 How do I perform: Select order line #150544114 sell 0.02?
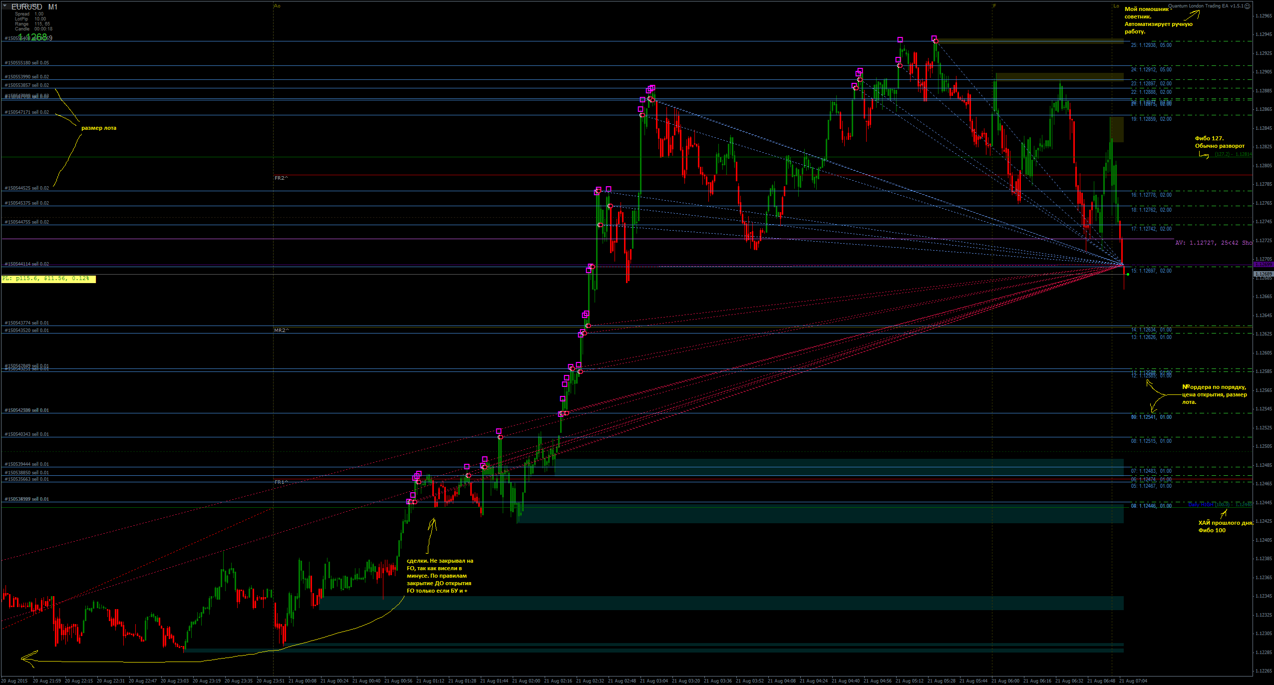pos(27,264)
